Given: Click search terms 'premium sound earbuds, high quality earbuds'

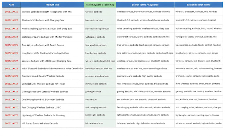Looking at the screenshot, I should coord(139,76).
